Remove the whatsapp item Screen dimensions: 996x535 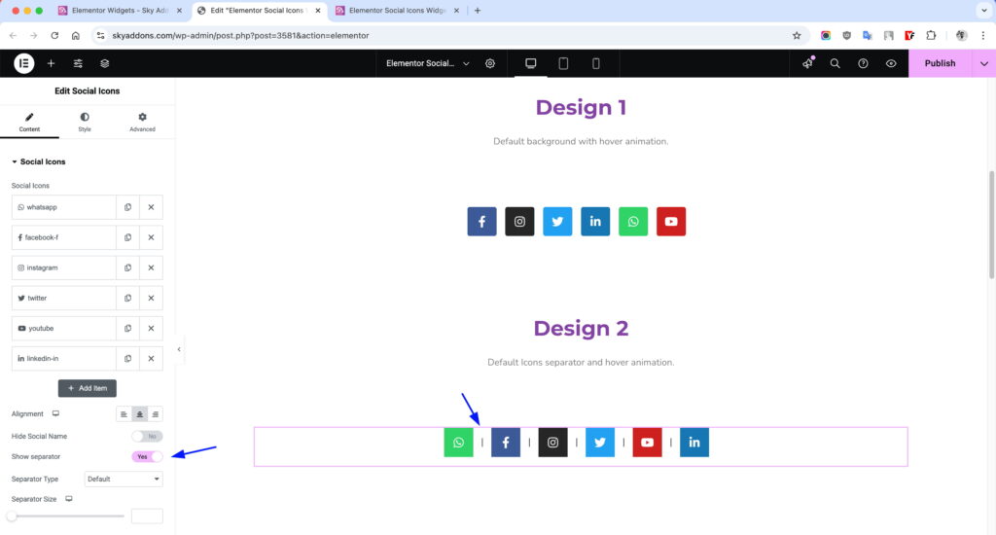[151, 207]
